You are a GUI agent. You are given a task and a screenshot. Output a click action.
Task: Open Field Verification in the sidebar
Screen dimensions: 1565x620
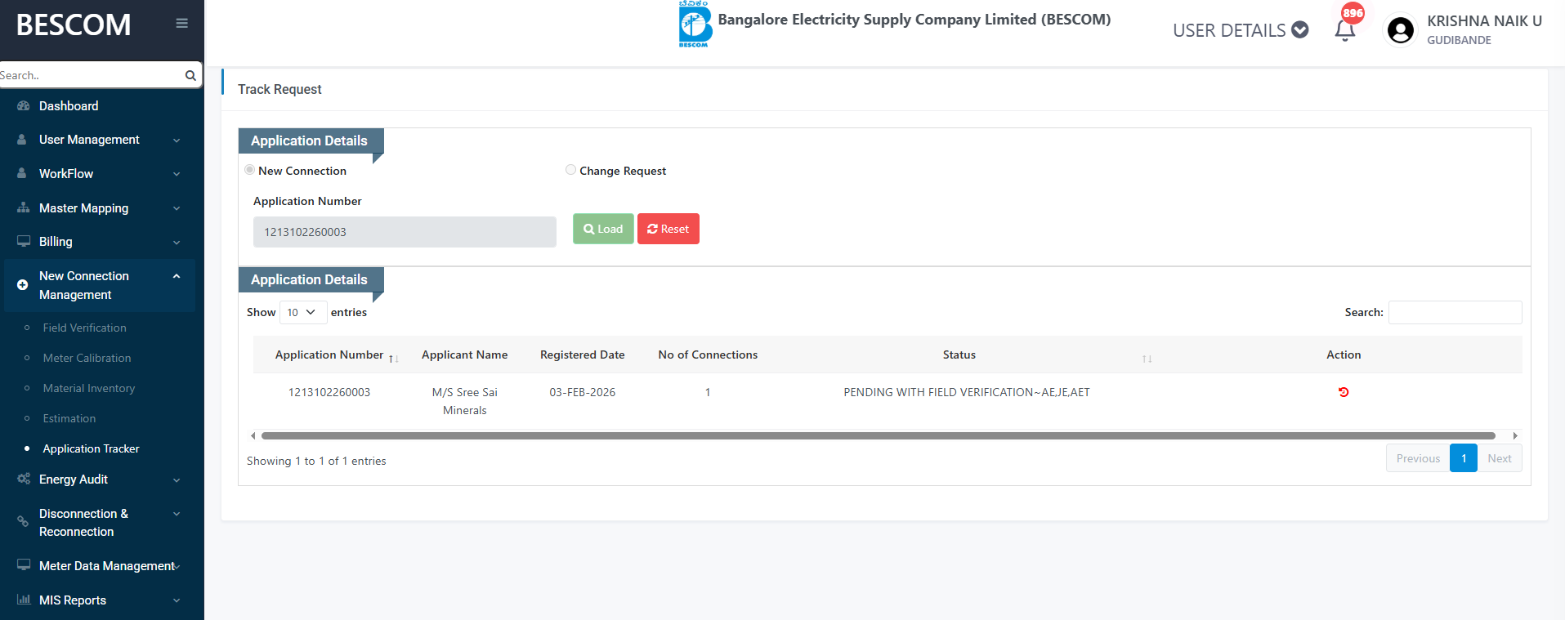pos(84,328)
